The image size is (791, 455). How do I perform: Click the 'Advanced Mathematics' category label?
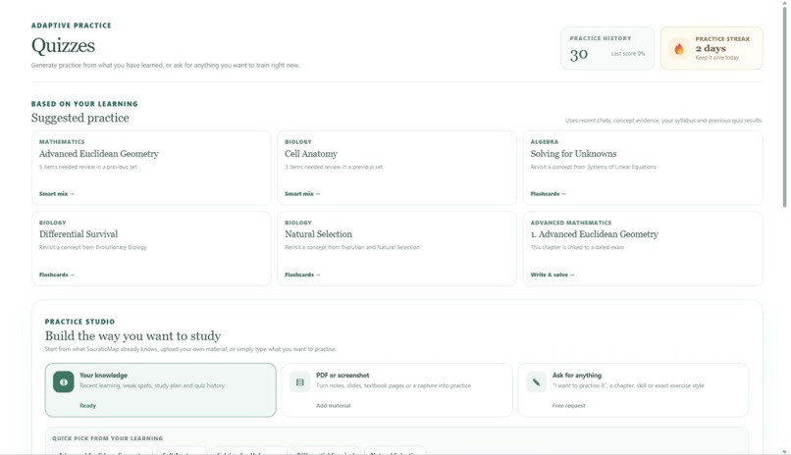tap(570, 223)
